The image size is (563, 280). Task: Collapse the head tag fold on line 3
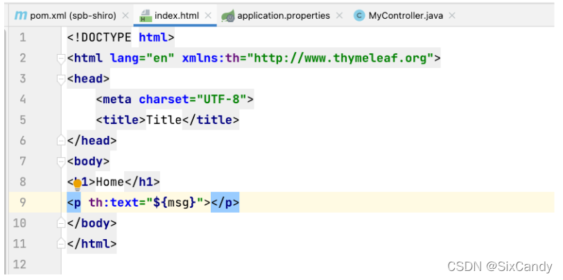point(61,79)
